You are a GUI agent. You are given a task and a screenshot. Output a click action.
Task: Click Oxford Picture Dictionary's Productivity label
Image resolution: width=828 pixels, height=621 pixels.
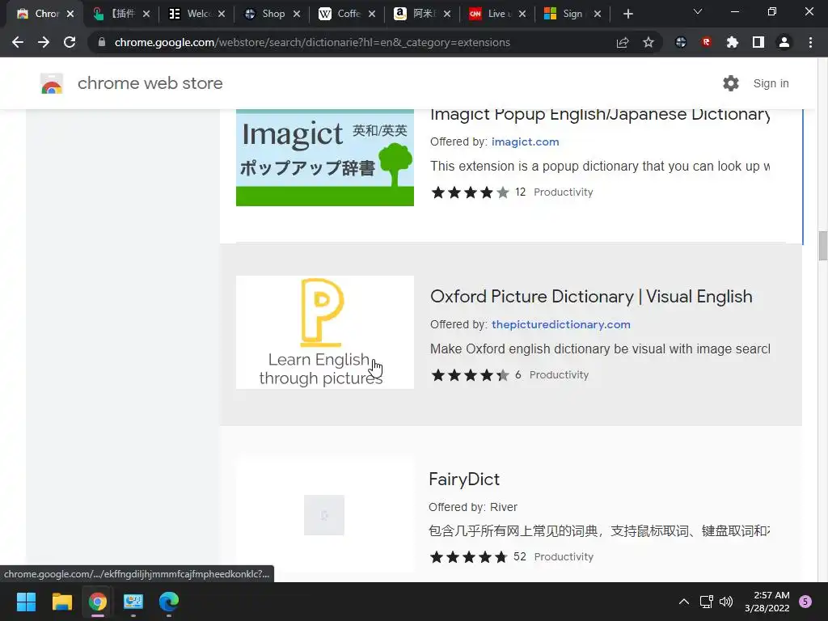(x=560, y=375)
